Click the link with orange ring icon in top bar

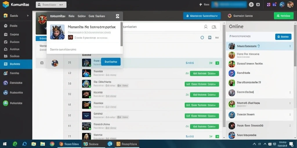coord(240,16)
